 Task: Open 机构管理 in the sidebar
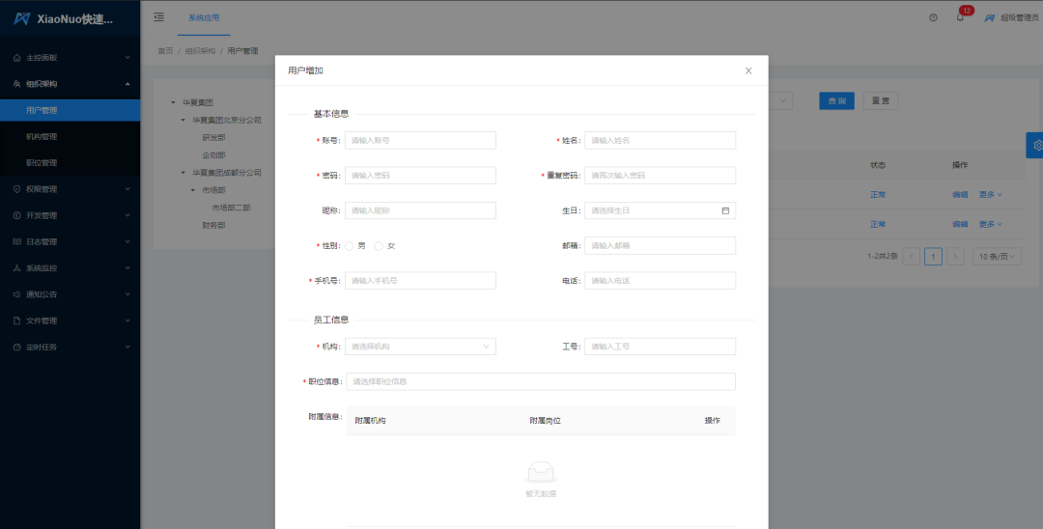click(x=70, y=136)
